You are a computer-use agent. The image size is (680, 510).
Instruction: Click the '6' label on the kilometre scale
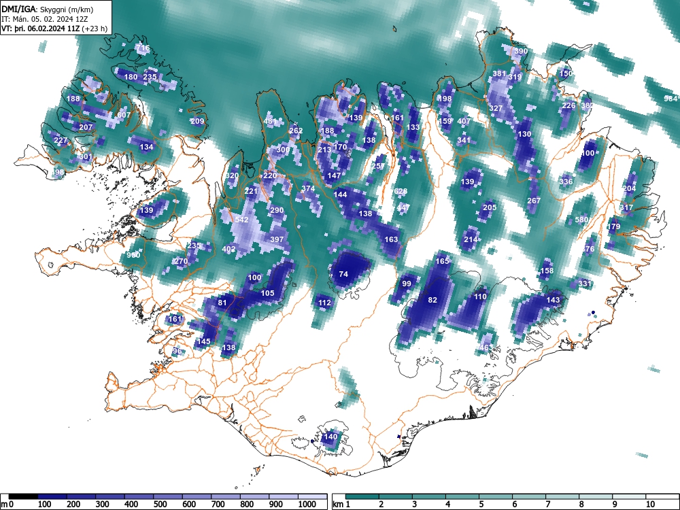tap(514, 505)
